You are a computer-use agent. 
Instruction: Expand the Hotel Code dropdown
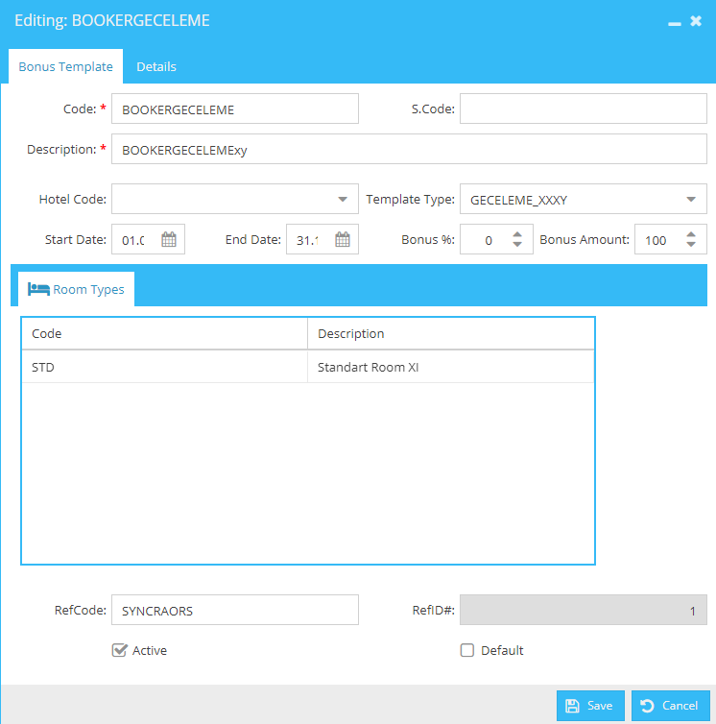[x=342, y=199]
